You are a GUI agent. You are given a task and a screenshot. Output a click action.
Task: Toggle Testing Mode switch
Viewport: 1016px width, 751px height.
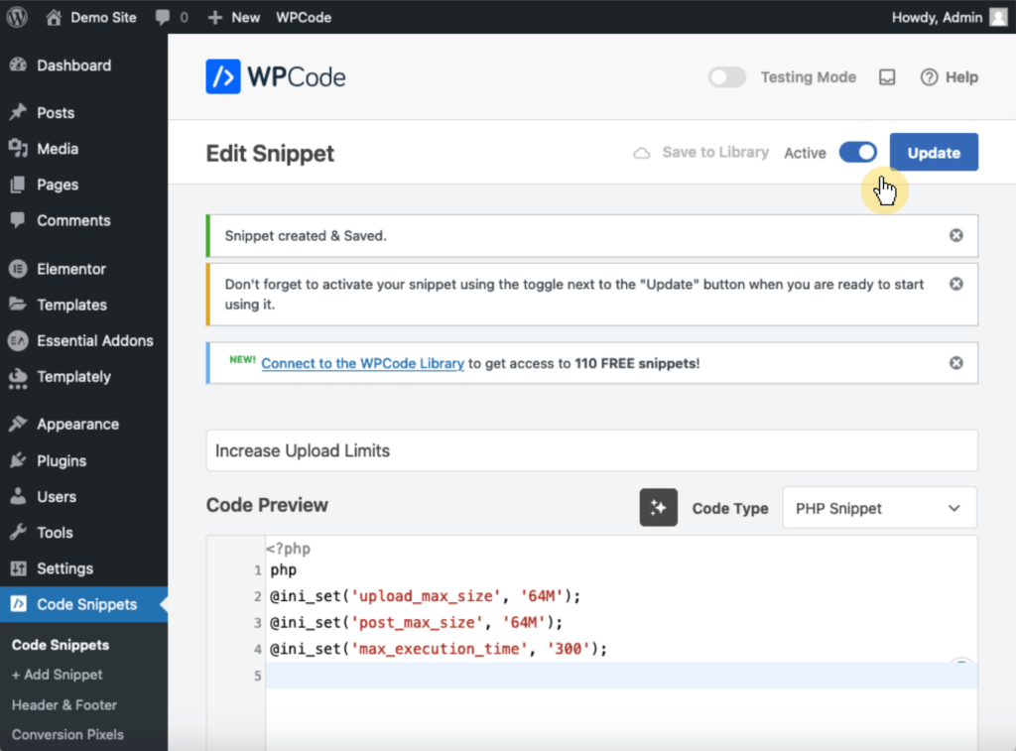[726, 77]
